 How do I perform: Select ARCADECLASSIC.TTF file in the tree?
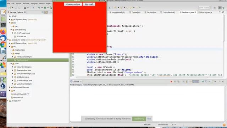[x=21, y=94]
